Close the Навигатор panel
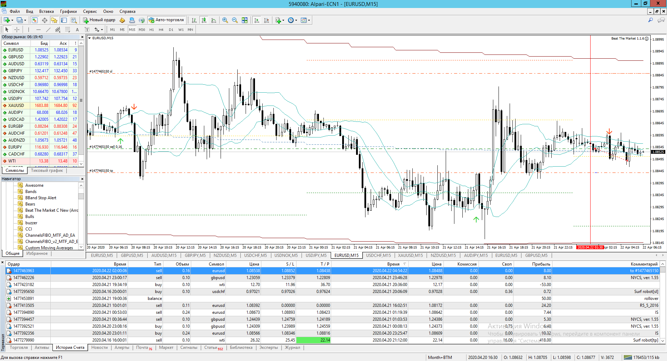The height and width of the screenshot is (361, 667). (x=82, y=179)
